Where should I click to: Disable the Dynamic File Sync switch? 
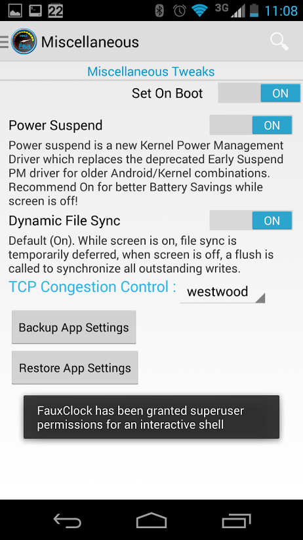(251, 220)
